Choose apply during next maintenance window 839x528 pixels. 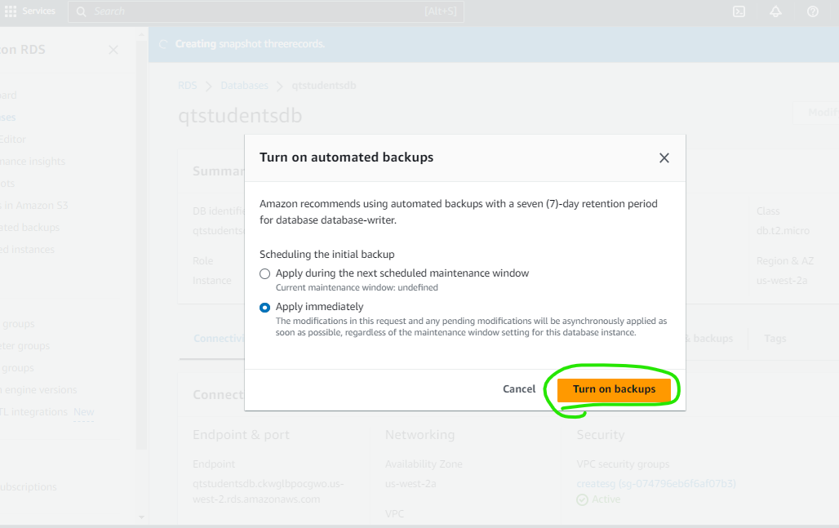coord(265,273)
